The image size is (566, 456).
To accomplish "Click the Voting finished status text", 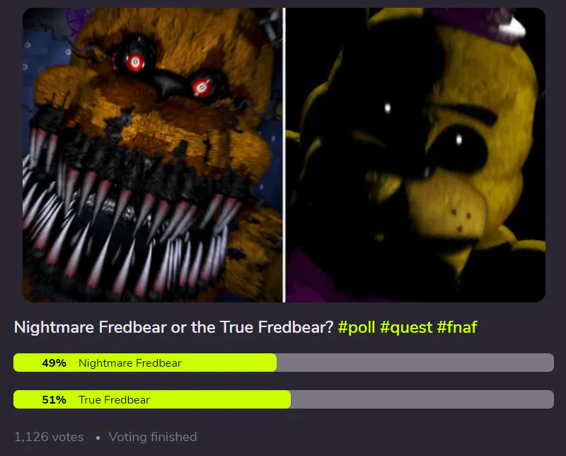I will coord(153,437).
